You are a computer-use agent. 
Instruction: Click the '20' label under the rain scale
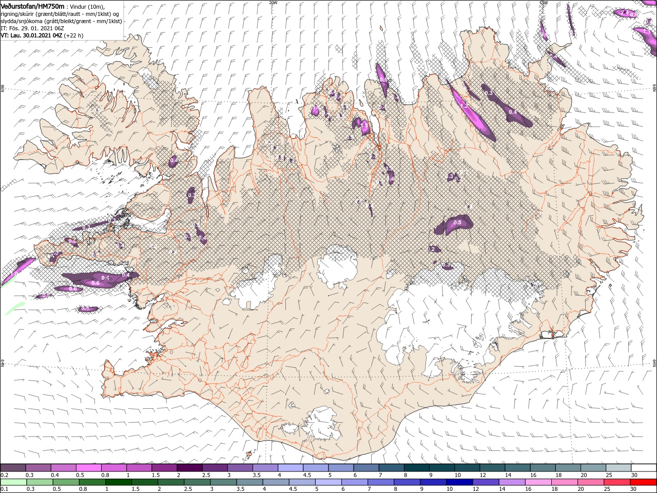(581, 489)
